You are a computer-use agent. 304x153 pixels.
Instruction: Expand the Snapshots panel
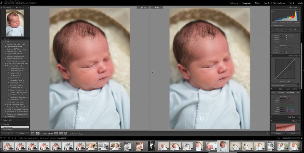tap(2, 120)
